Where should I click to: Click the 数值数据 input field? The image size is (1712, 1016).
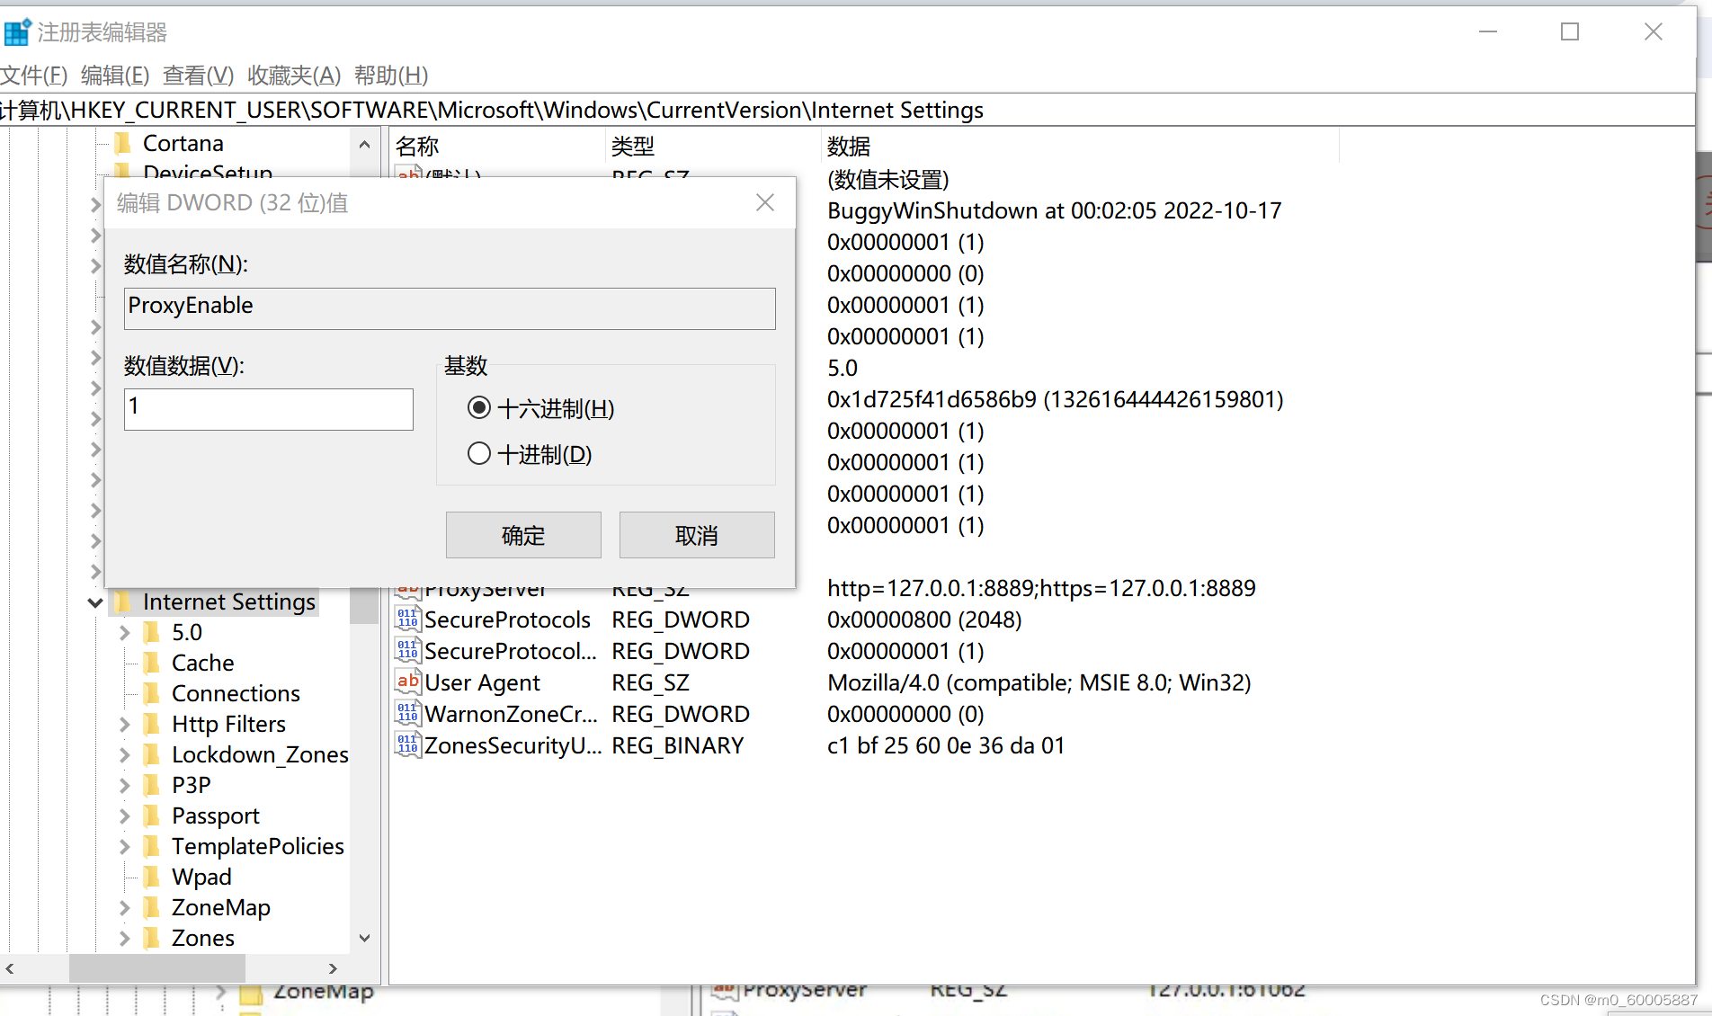(x=268, y=409)
